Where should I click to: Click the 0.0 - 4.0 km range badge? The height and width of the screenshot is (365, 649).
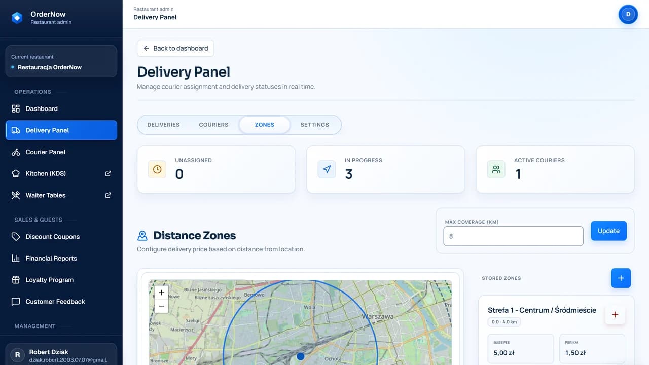coord(504,322)
